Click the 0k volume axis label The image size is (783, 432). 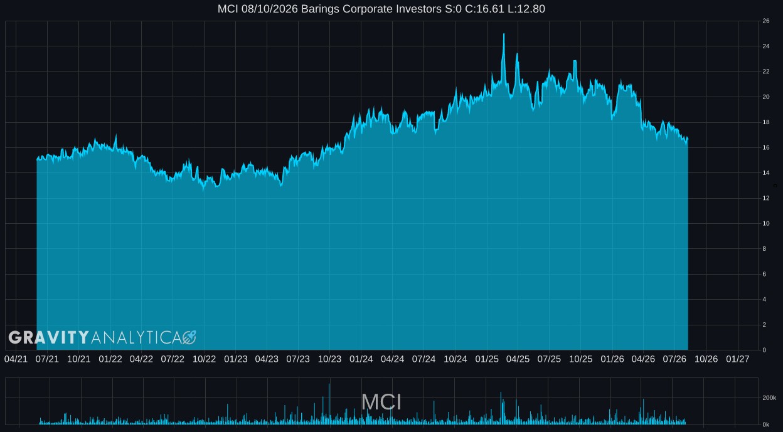[x=766, y=424]
